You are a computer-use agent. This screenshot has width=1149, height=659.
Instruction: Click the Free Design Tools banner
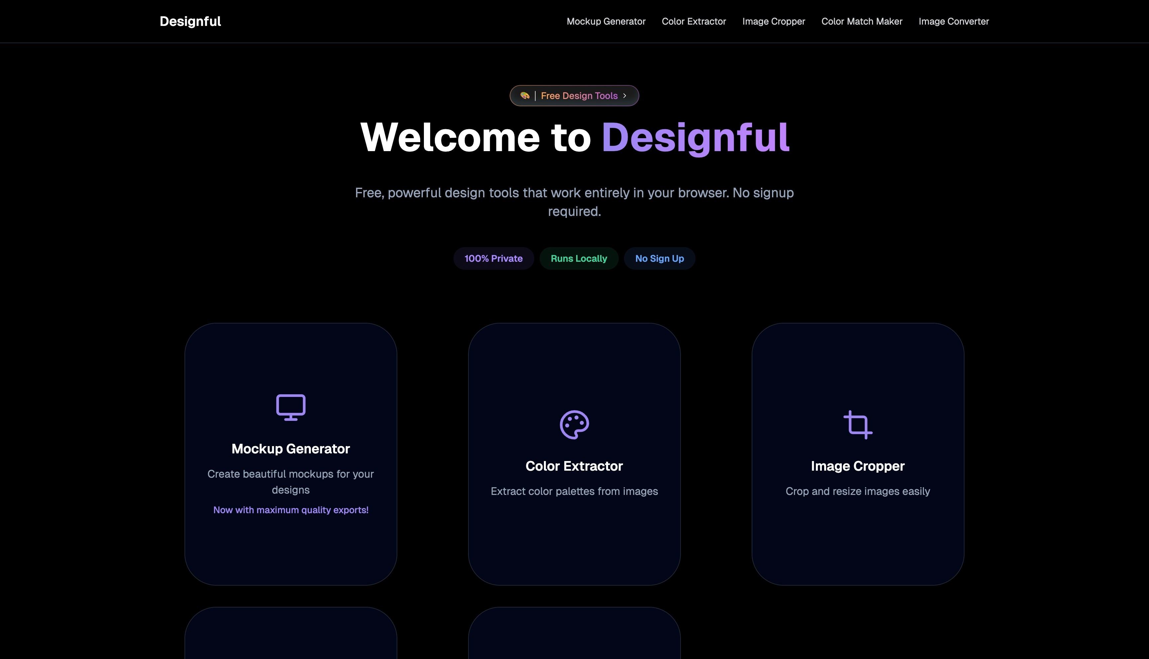pos(574,96)
